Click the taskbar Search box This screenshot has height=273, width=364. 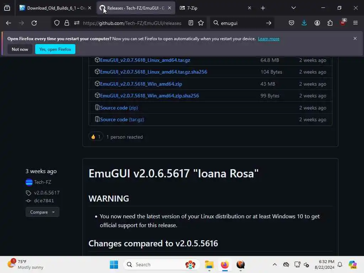(162, 264)
